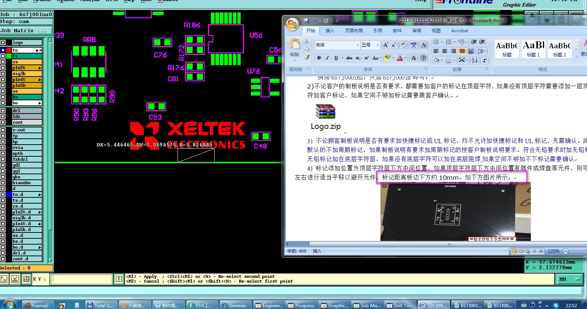Open highlight color dropdown arrow

coord(393,58)
